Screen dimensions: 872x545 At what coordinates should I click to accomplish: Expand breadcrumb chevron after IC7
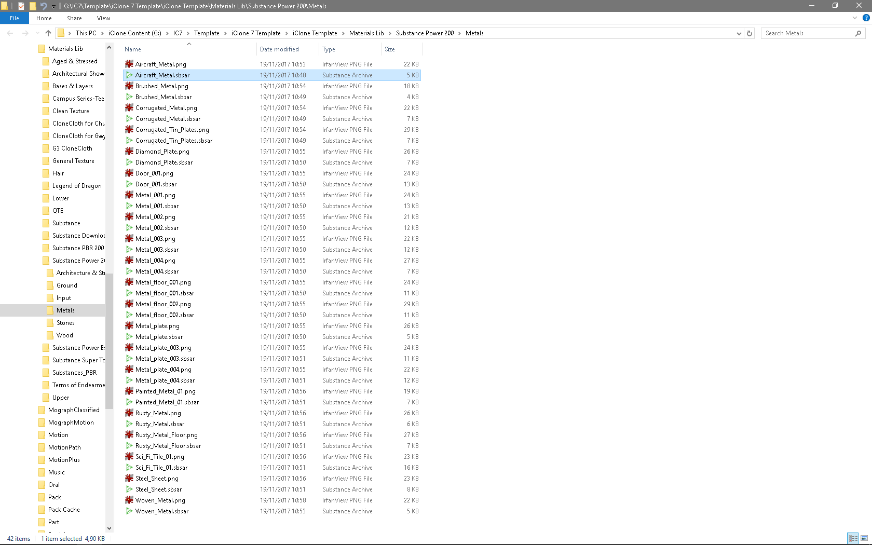(188, 33)
